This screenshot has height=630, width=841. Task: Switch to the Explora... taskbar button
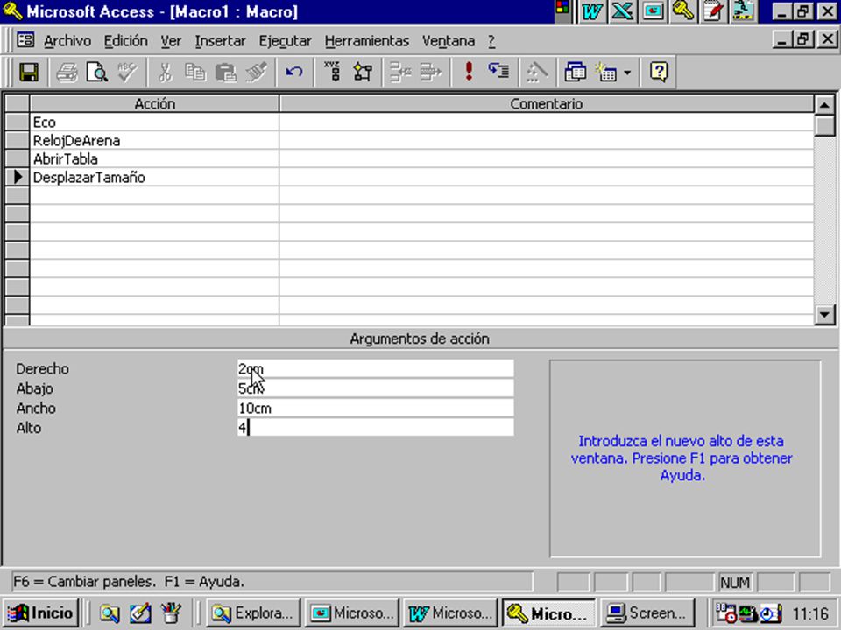click(x=253, y=612)
